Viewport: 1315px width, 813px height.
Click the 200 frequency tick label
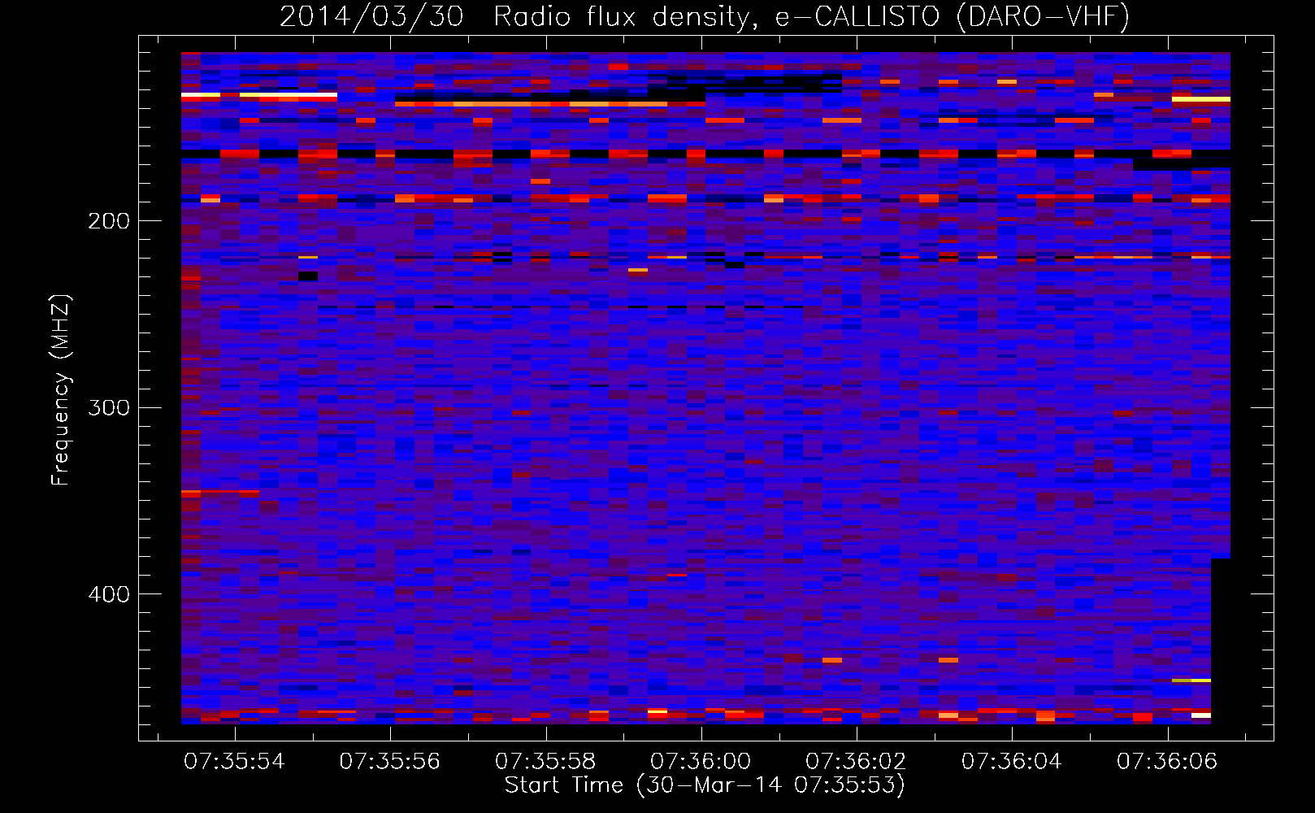(109, 221)
